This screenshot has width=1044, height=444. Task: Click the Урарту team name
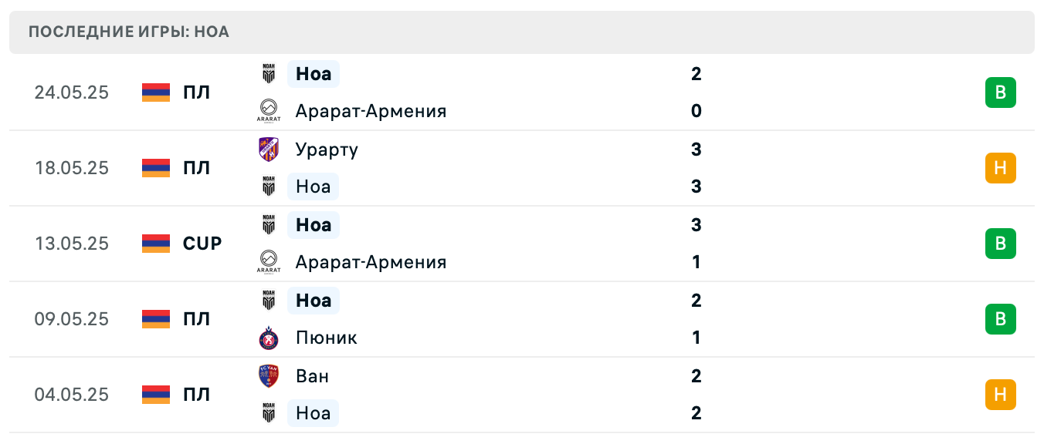tap(327, 150)
